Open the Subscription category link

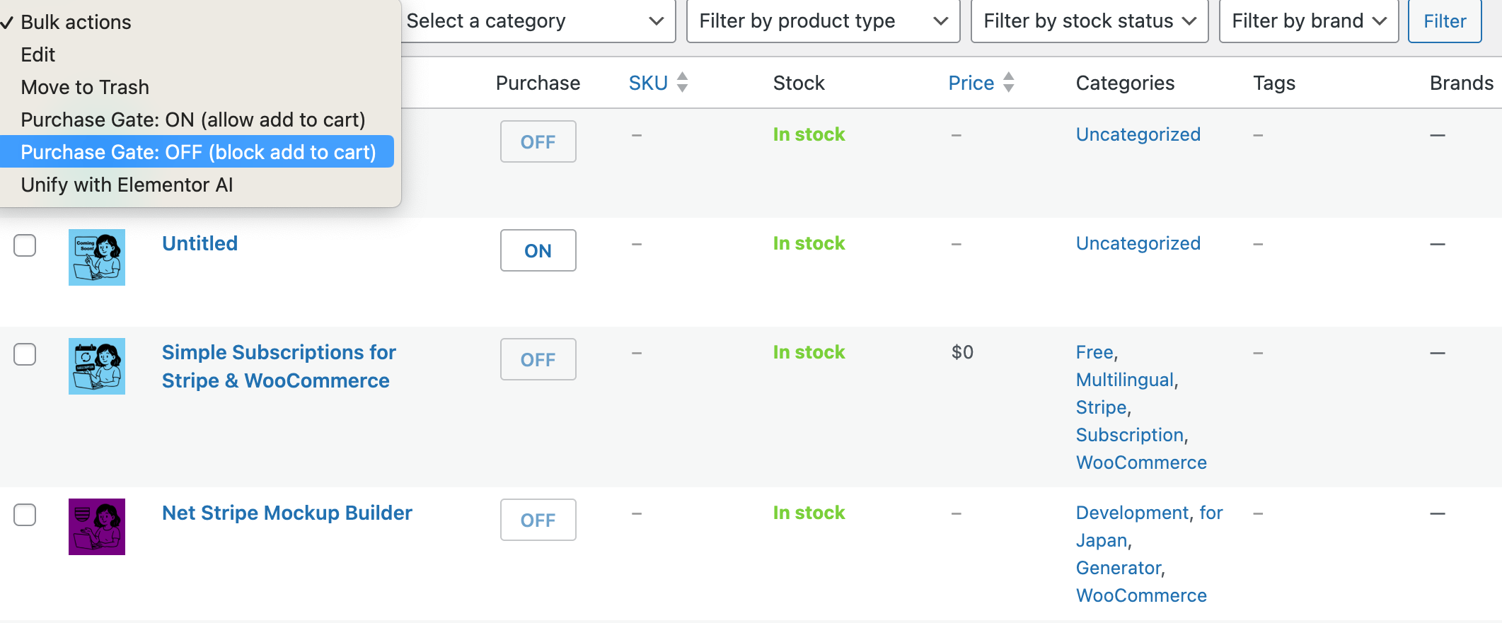[x=1129, y=435]
